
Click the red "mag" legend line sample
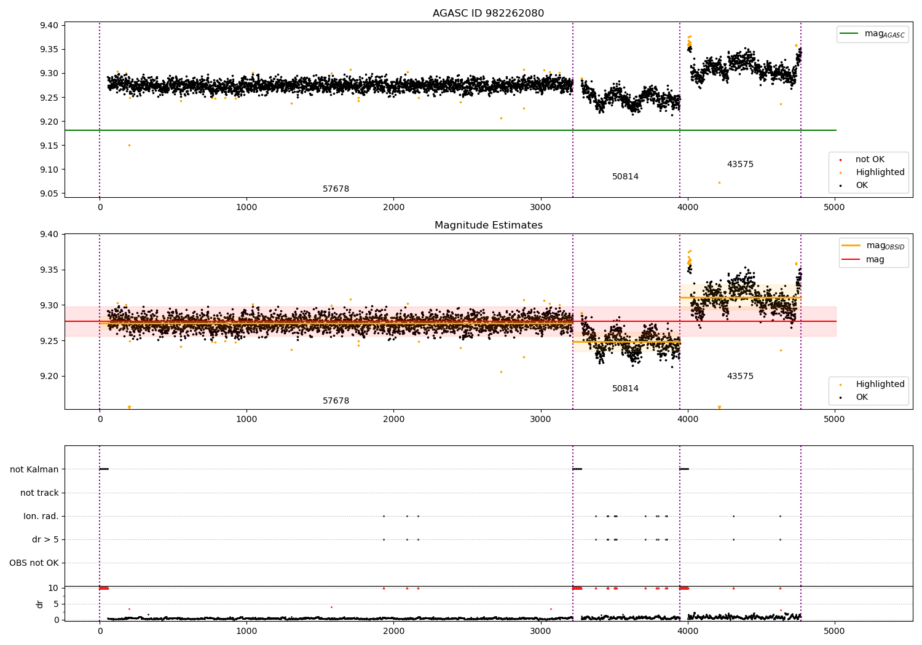point(851,260)
